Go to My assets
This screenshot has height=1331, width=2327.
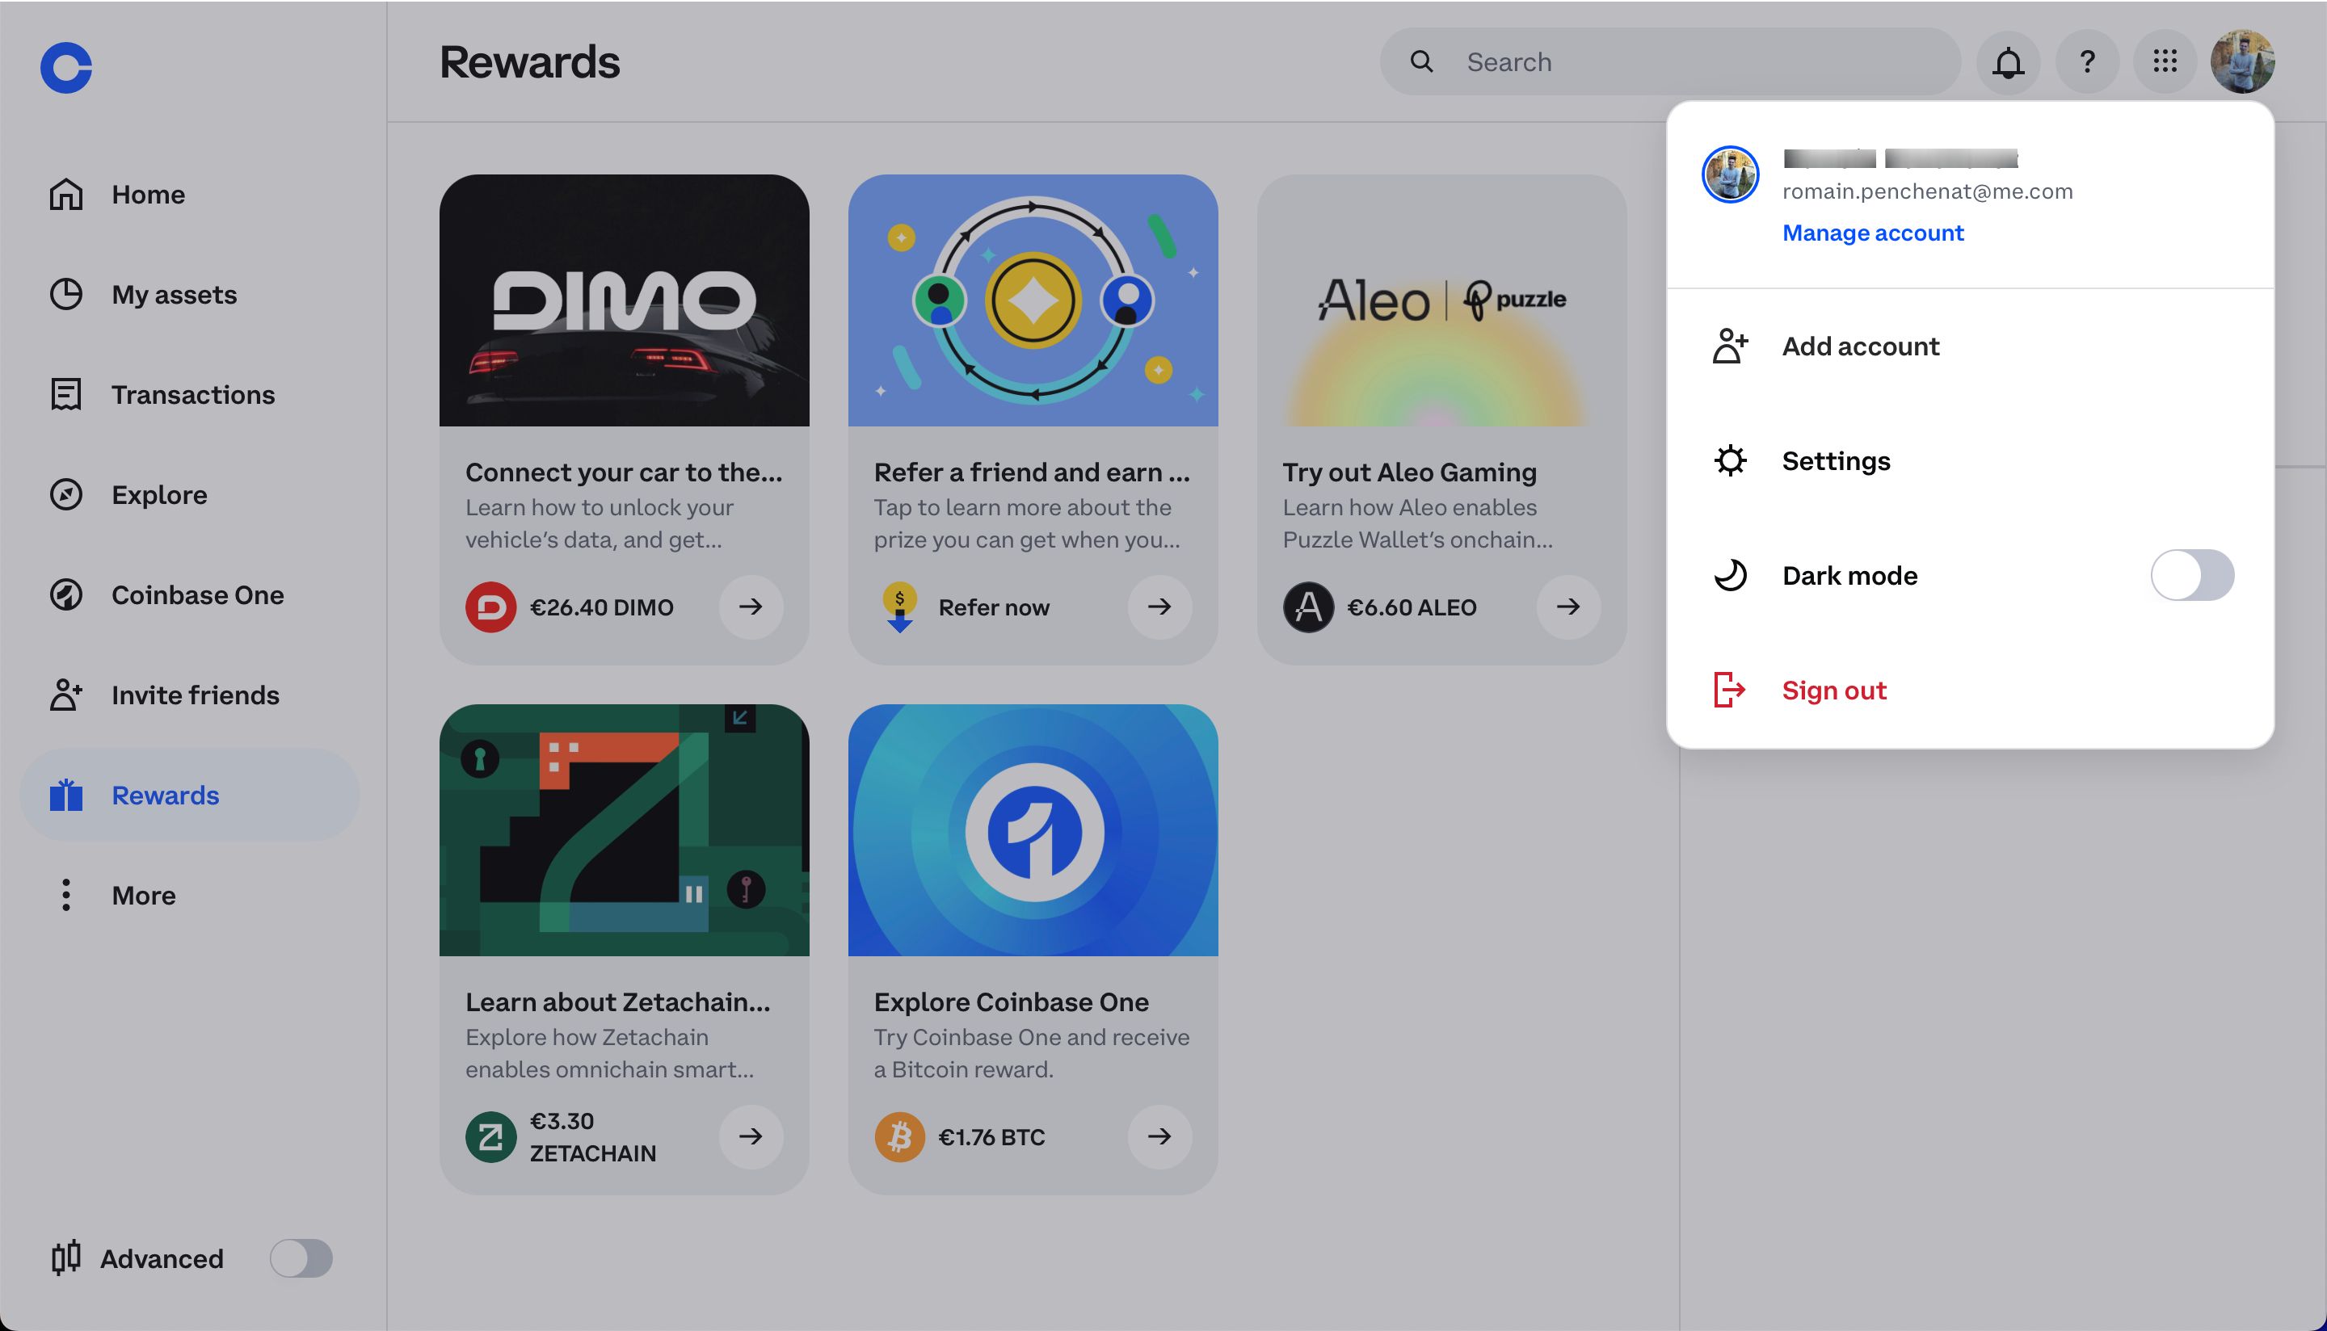click(189, 294)
